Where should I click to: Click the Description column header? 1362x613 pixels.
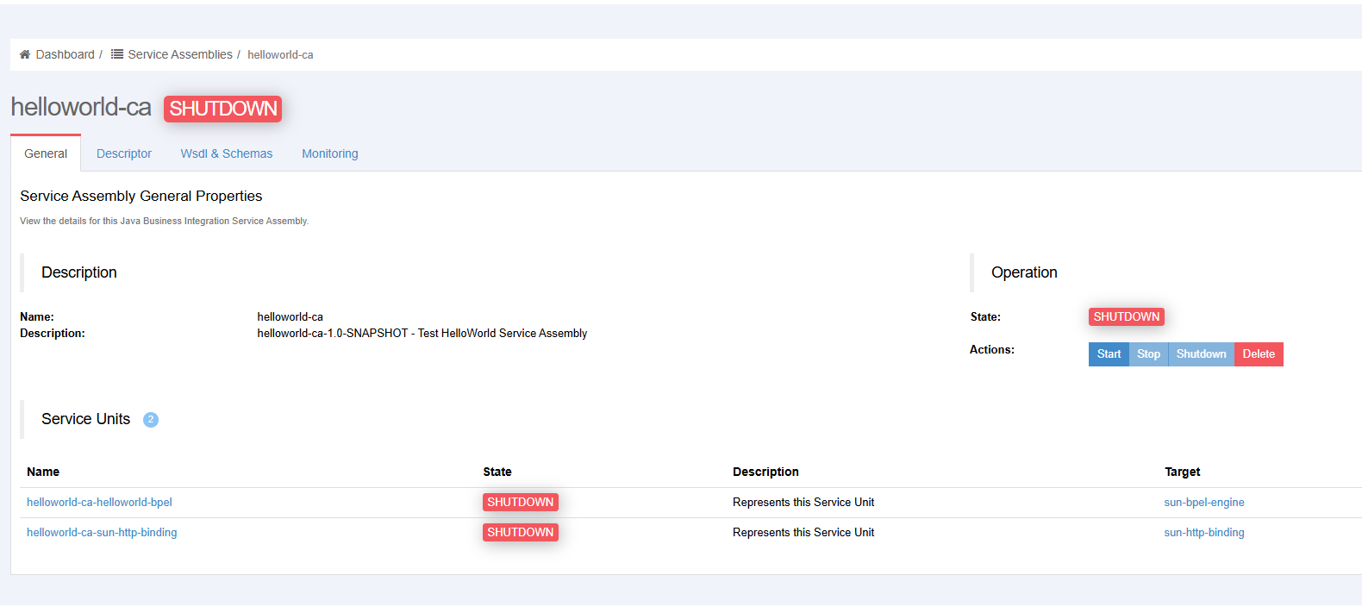coord(765,472)
